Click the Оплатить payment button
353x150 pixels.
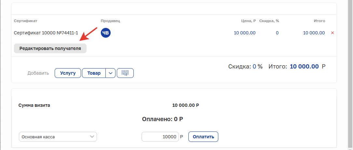(x=203, y=137)
